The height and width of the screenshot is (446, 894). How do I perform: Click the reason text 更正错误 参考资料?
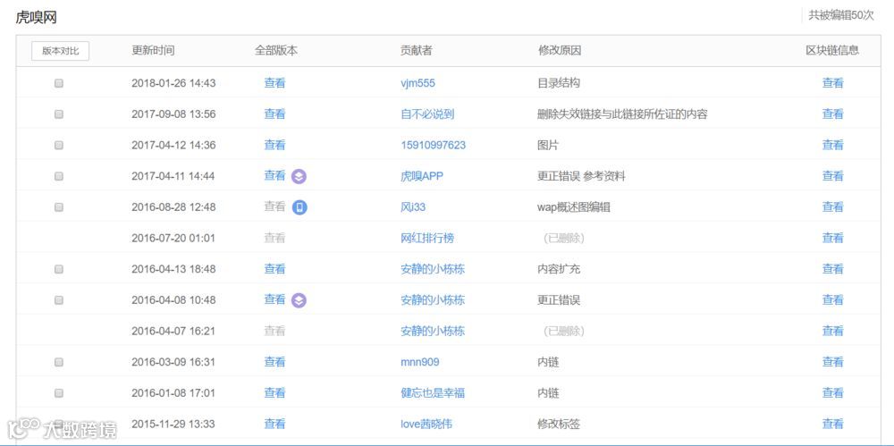coord(581,176)
